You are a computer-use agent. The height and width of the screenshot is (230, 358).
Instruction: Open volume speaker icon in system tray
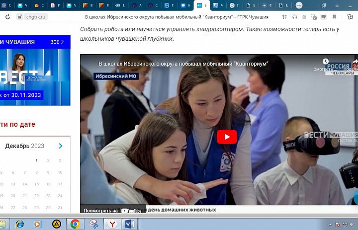tap(352, 225)
